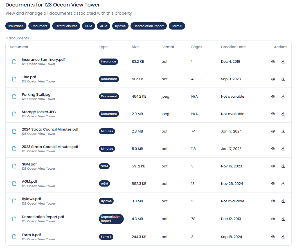Preview SGM.pdf using the eye icon

click(x=273, y=166)
